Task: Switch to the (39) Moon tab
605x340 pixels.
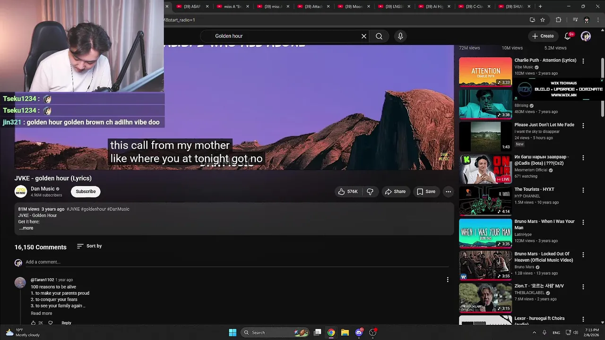Action: coord(354,7)
